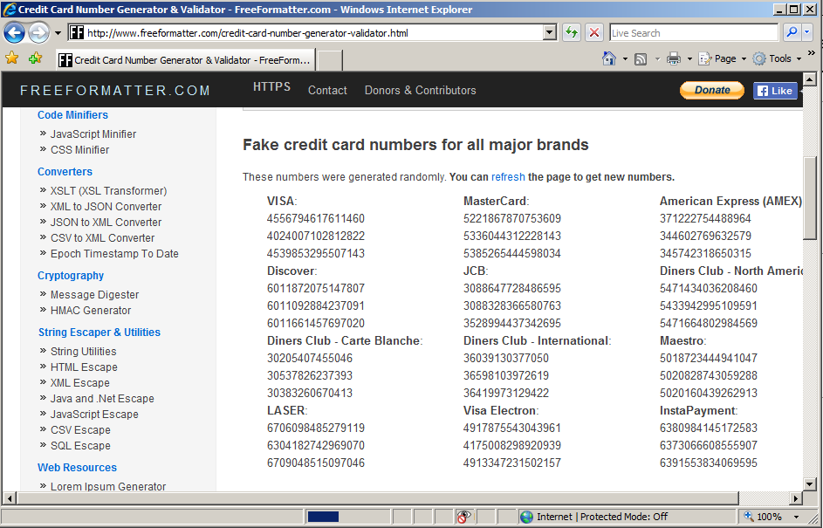
Task: Click vertical scrollbar down arrow
Action: (x=810, y=483)
